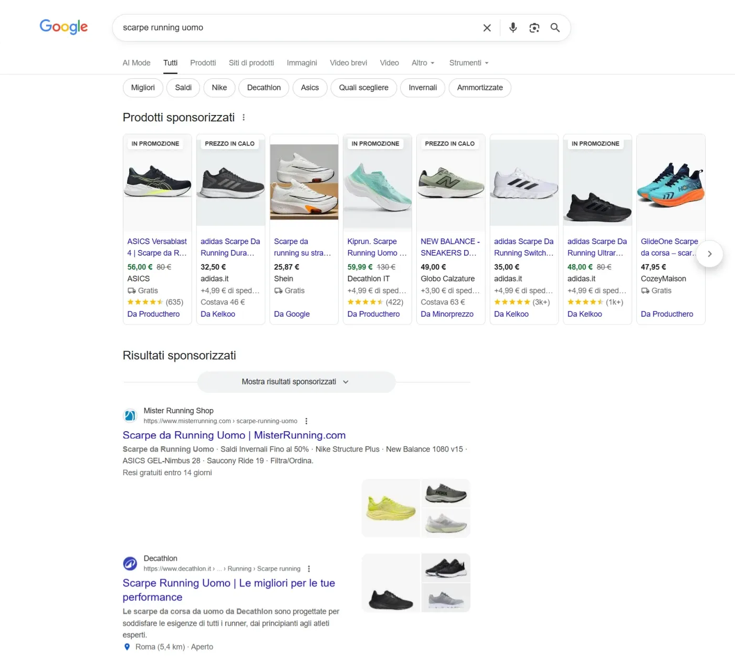Click the NEW BALANCE sneaker product image
Image resolution: width=735 pixels, height=659 pixels.
(450, 184)
